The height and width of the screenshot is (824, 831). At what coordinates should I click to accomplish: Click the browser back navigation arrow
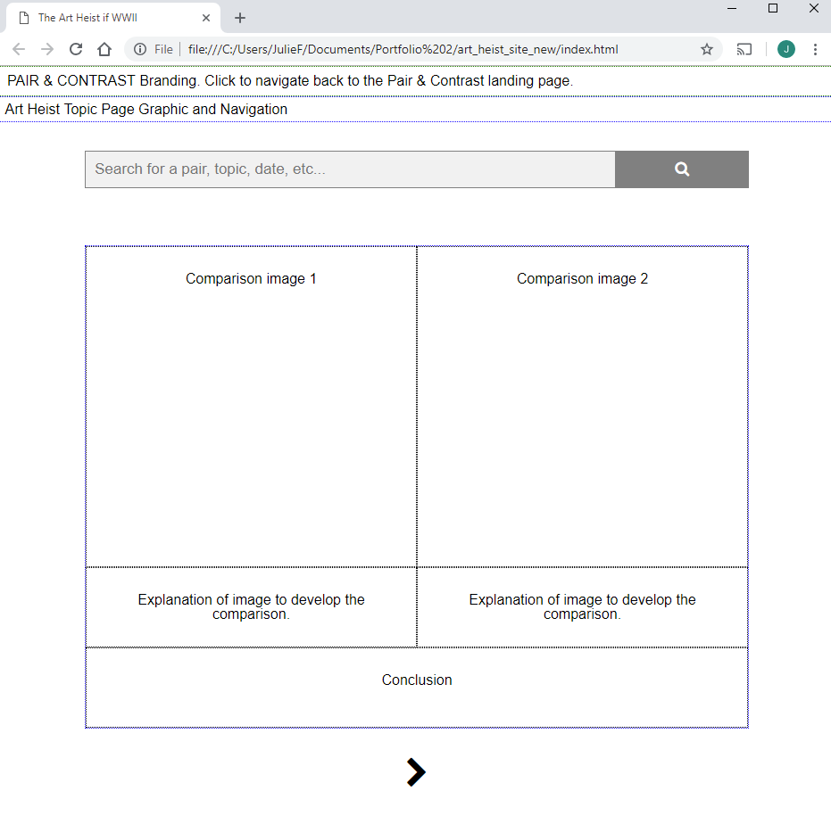(18, 49)
